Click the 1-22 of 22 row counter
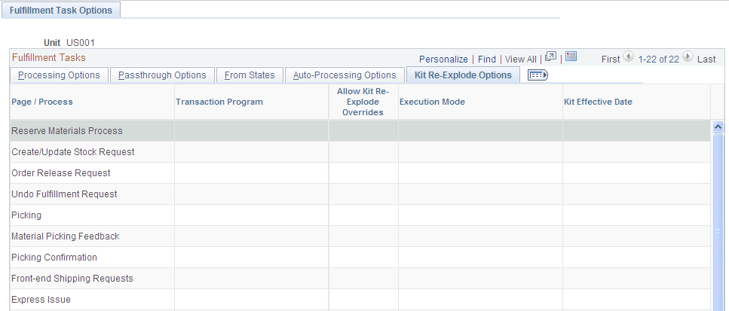This screenshot has height=311, width=729. pos(658,59)
